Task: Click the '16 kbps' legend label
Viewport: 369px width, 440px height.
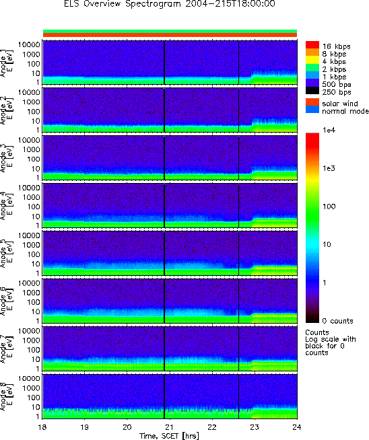Action: pos(336,46)
